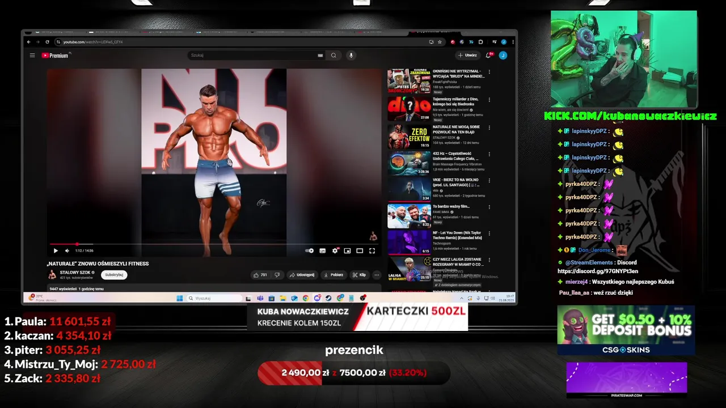
Task: Open the 432 Hz Częstotliwość video title
Action: pos(456,156)
